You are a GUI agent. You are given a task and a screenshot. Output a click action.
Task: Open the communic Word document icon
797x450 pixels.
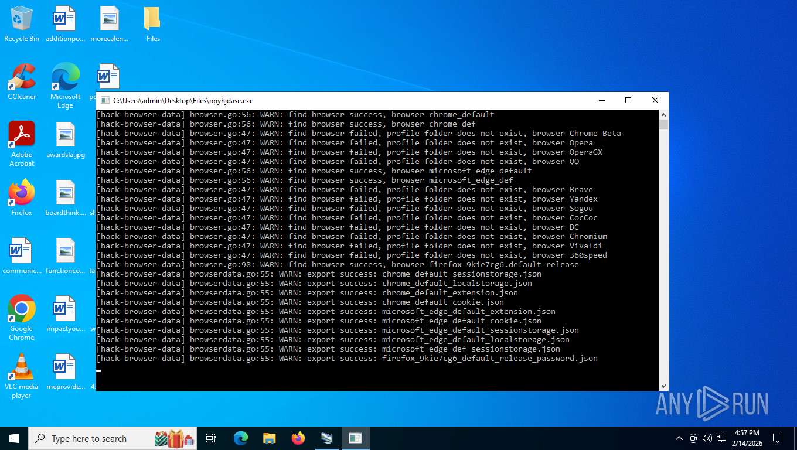point(22,256)
